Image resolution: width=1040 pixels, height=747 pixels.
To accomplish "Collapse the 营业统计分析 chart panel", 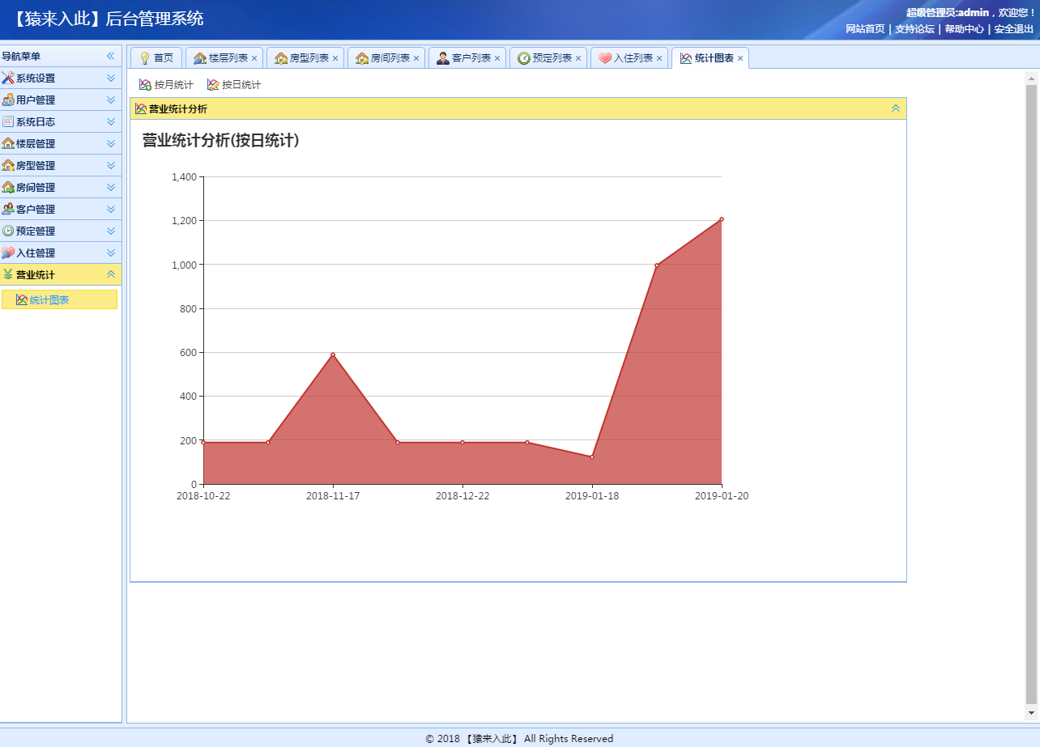I will coord(896,108).
